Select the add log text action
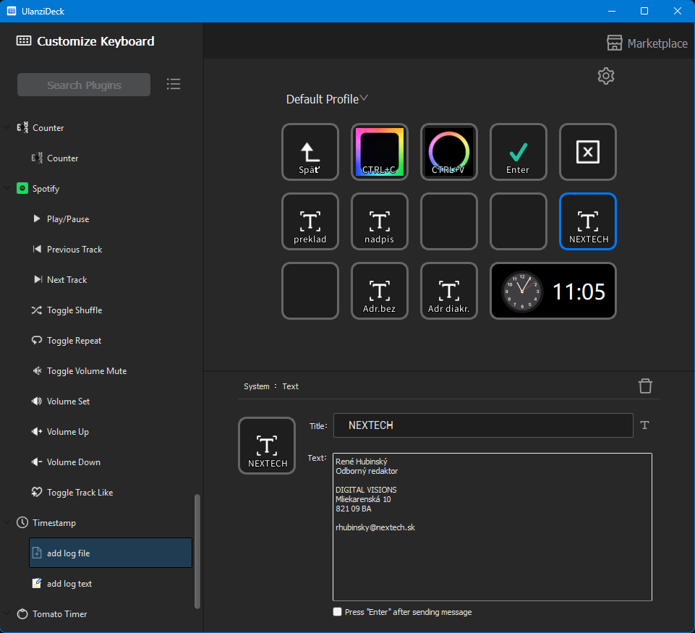This screenshot has width=695, height=633. pyautogui.click(x=69, y=584)
